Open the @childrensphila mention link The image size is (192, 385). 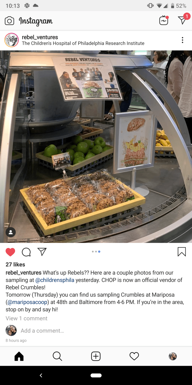tap(55, 280)
